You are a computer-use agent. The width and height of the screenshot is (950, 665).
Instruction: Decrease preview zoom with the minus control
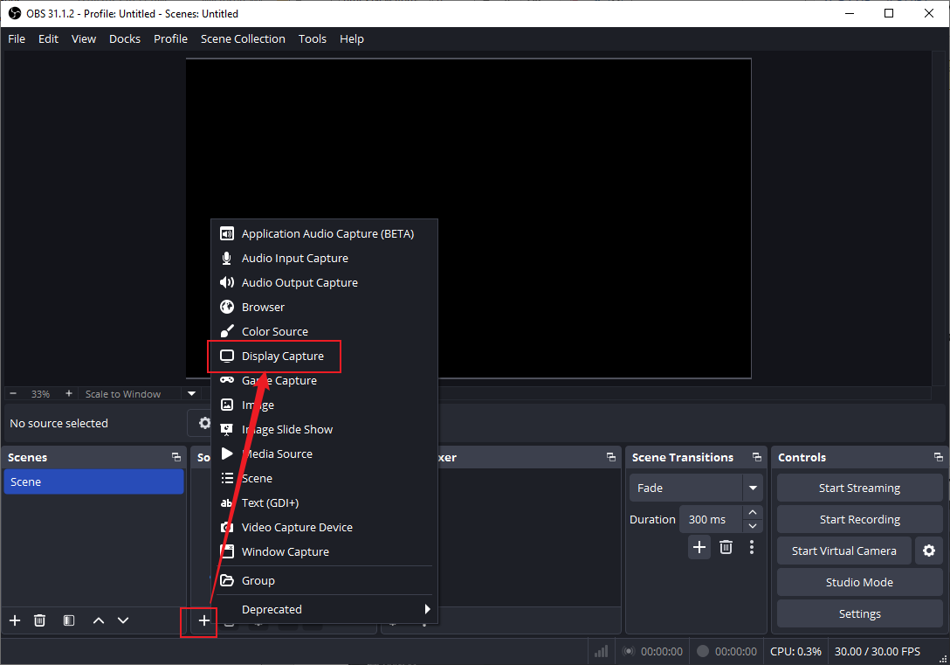click(x=12, y=393)
